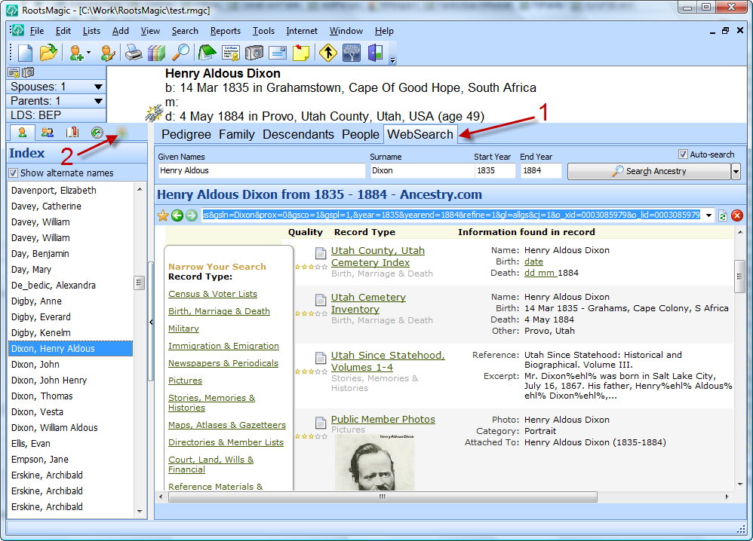Toggle Show alternate names checkbox
The width and height of the screenshot is (753, 541).
[x=14, y=173]
